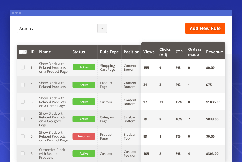Click the Status column header

point(78,52)
